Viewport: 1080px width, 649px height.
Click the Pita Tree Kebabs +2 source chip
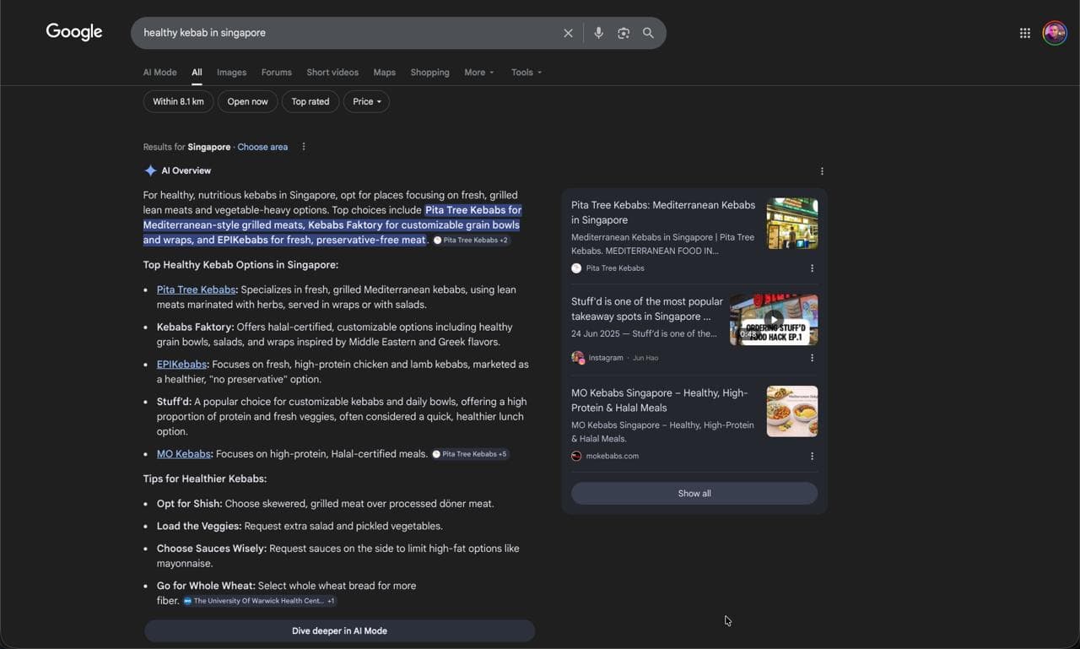pos(471,241)
